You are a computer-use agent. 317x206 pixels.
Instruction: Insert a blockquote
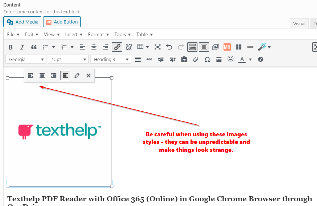(34, 47)
